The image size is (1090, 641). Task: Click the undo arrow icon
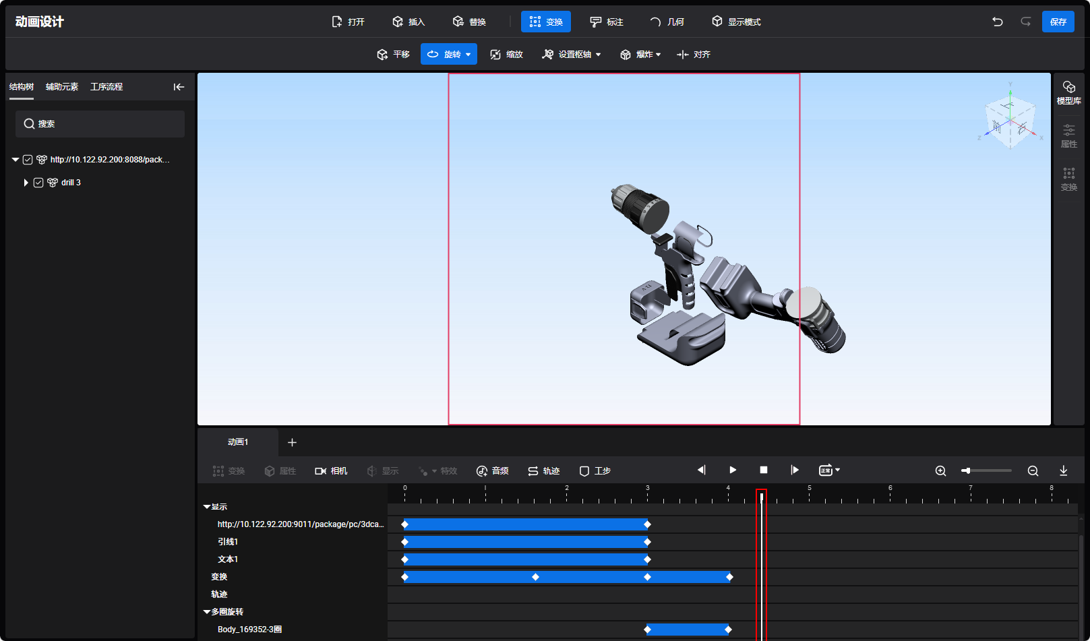coord(998,22)
